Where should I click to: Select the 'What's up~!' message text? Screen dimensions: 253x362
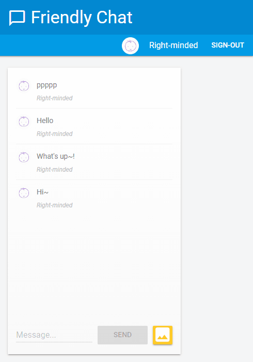pos(56,157)
